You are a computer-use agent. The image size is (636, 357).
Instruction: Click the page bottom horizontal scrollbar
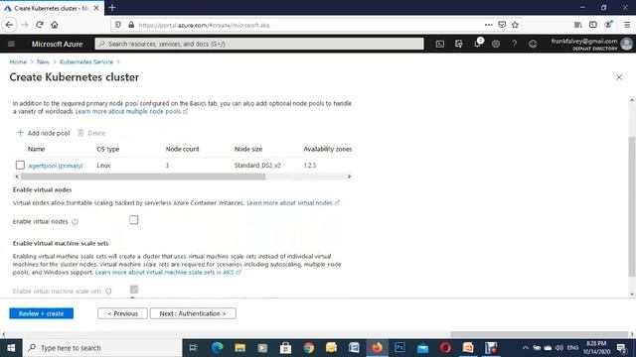[x=540, y=334]
